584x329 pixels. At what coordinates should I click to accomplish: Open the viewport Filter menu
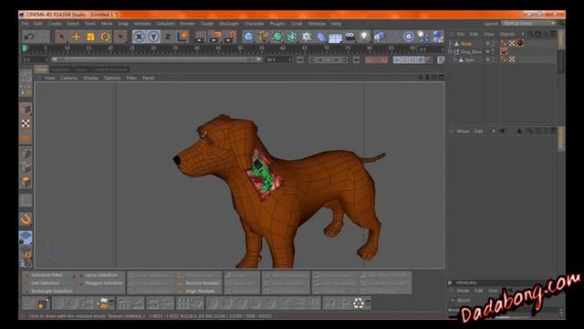coord(131,78)
